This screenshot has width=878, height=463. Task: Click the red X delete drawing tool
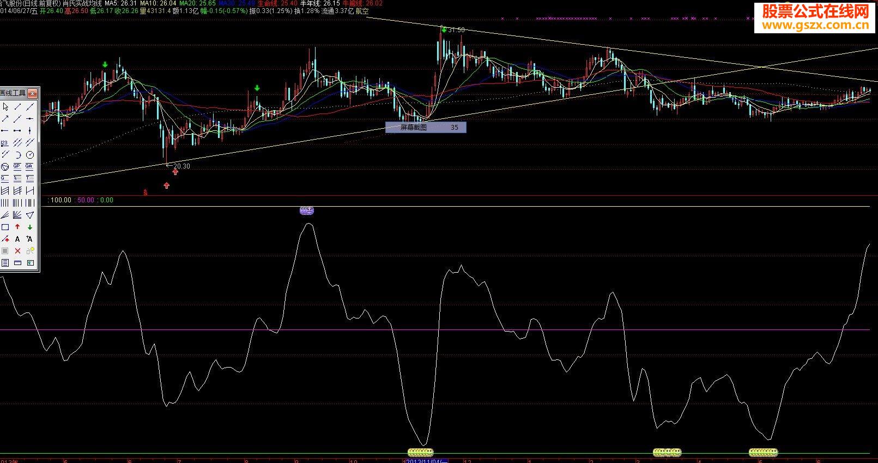point(17,251)
